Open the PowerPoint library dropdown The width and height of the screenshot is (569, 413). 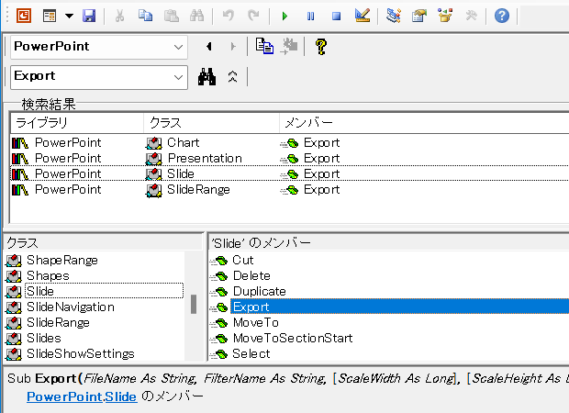point(178,47)
